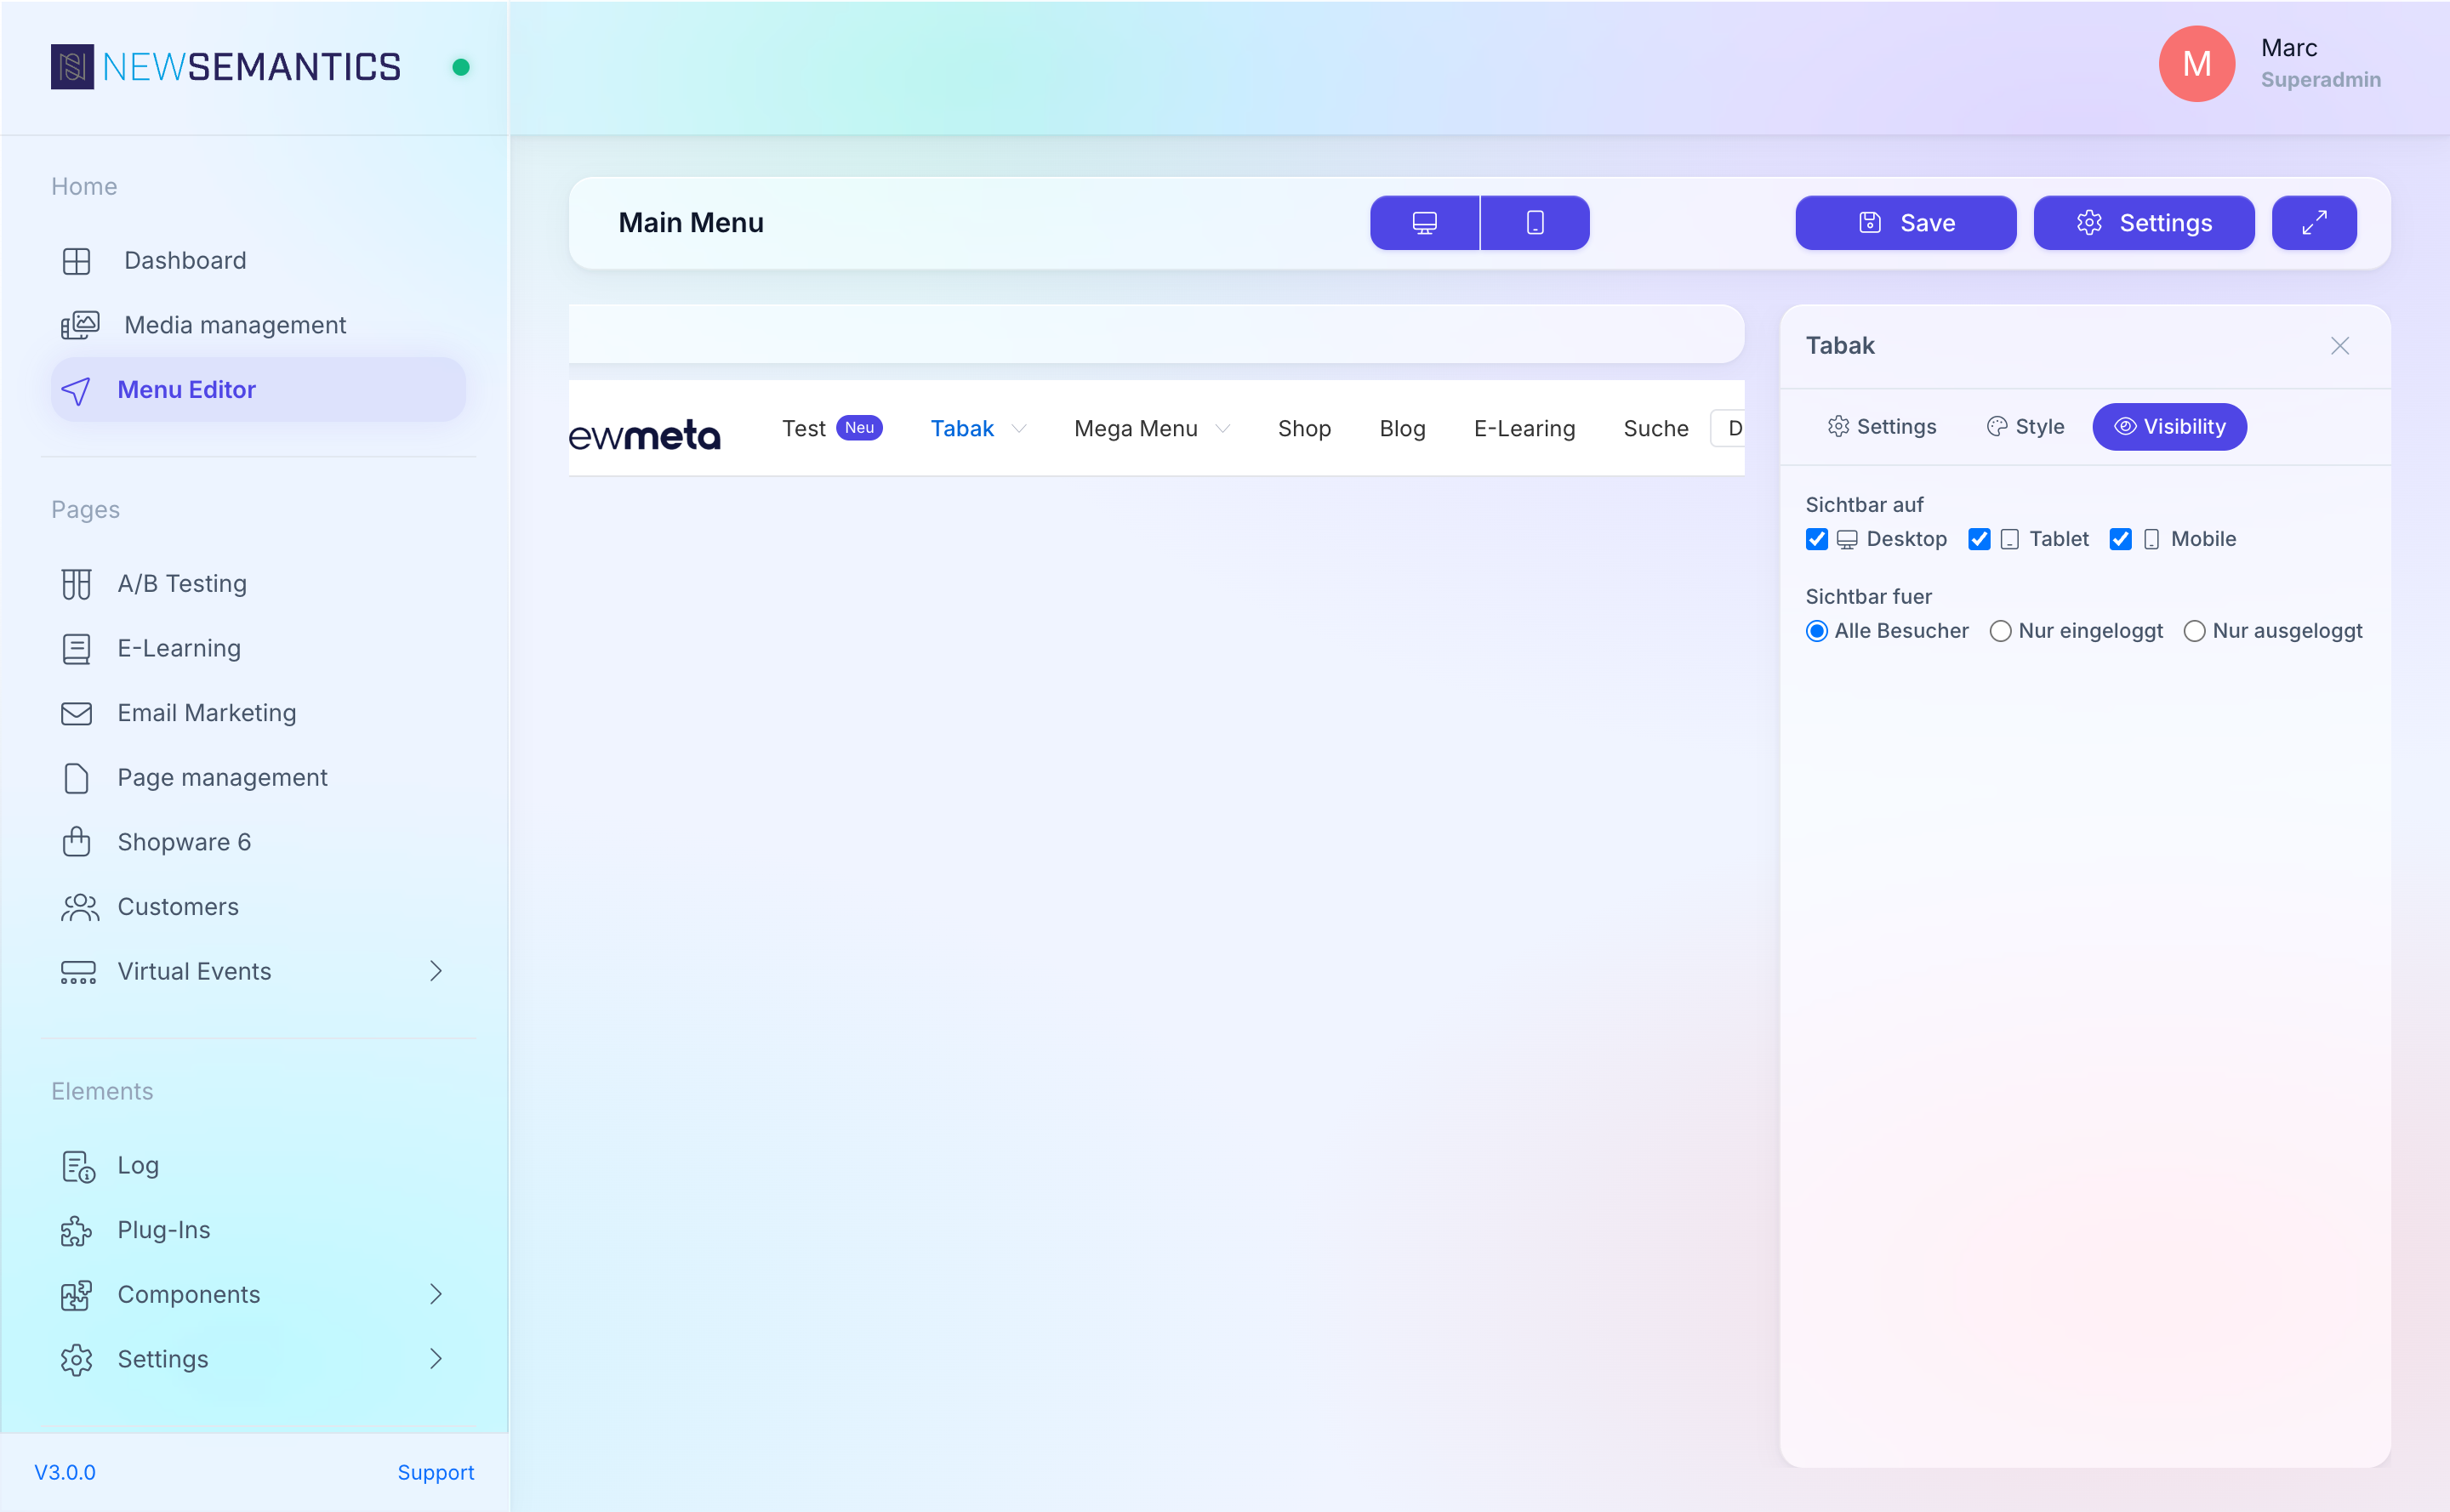Click the Media management images icon

pos(79,325)
